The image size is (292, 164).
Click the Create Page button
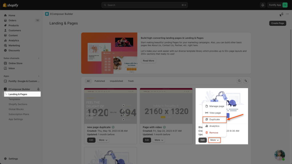click(277, 23)
